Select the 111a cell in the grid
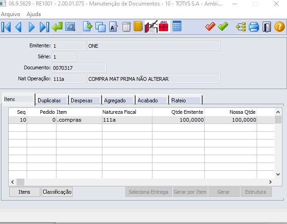 pos(127,120)
